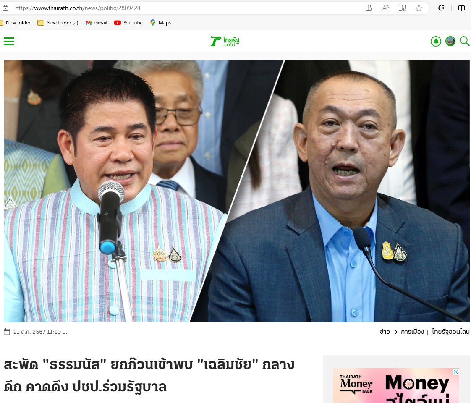Click the address bar URL
The width and height of the screenshot is (471, 403).
(78, 8)
